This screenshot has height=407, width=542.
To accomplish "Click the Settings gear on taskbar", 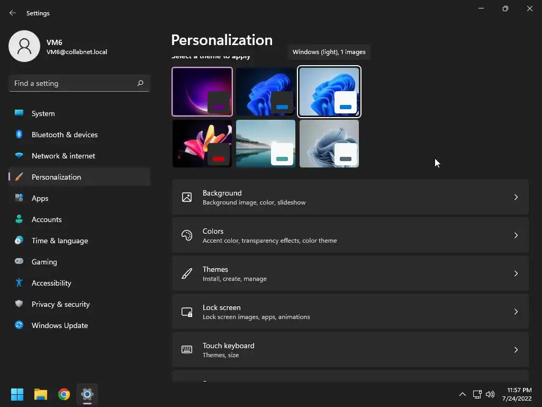I will coord(87,394).
